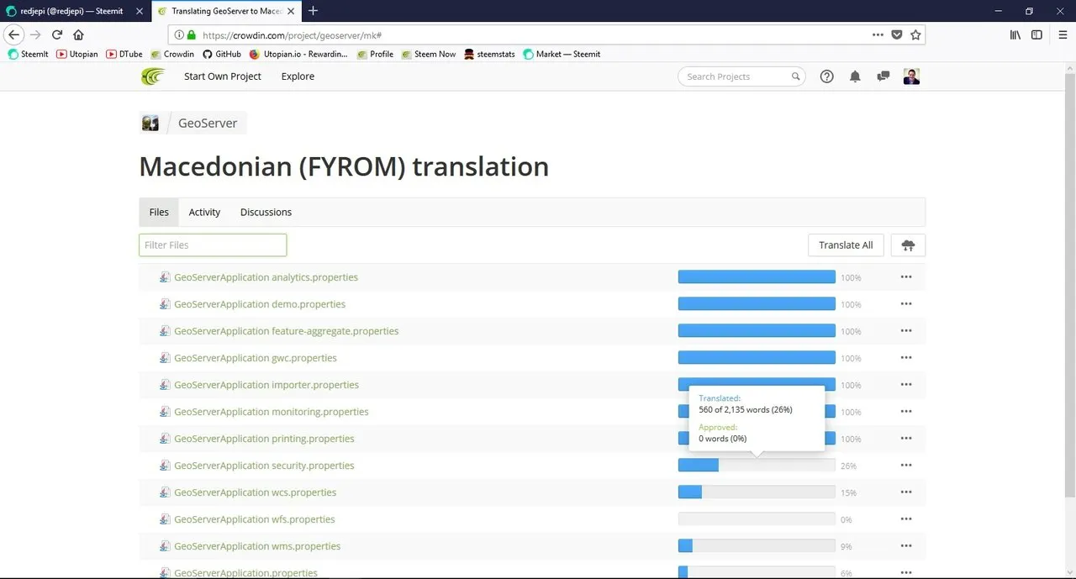The height and width of the screenshot is (579, 1076).
Task: Click the search magnifier icon in Search Projects
Action: click(795, 76)
